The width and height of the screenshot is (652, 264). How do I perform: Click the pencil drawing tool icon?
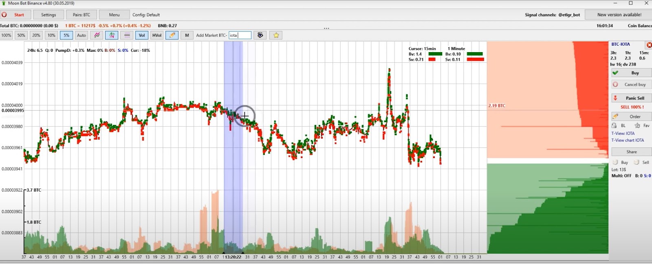(x=172, y=35)
